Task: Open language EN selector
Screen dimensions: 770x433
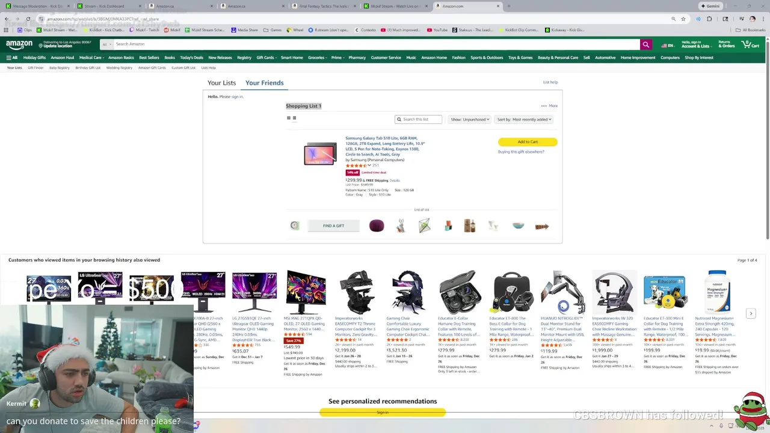Action: click(667, 46)
